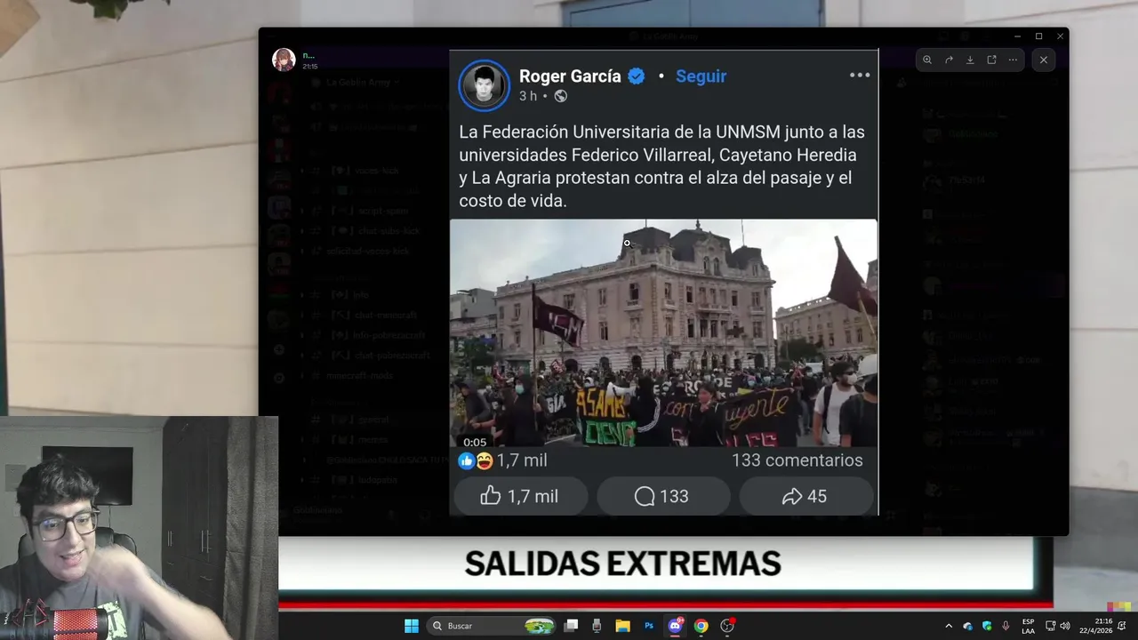Screen dimensions: 1138x640
Task: Close the image viewer with the X button
Action: [1044, 60]
